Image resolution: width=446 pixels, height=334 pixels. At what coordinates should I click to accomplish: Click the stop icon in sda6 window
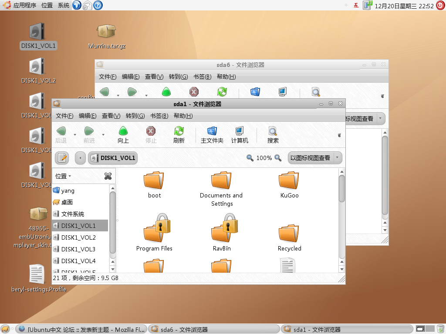tap(194, 92)
